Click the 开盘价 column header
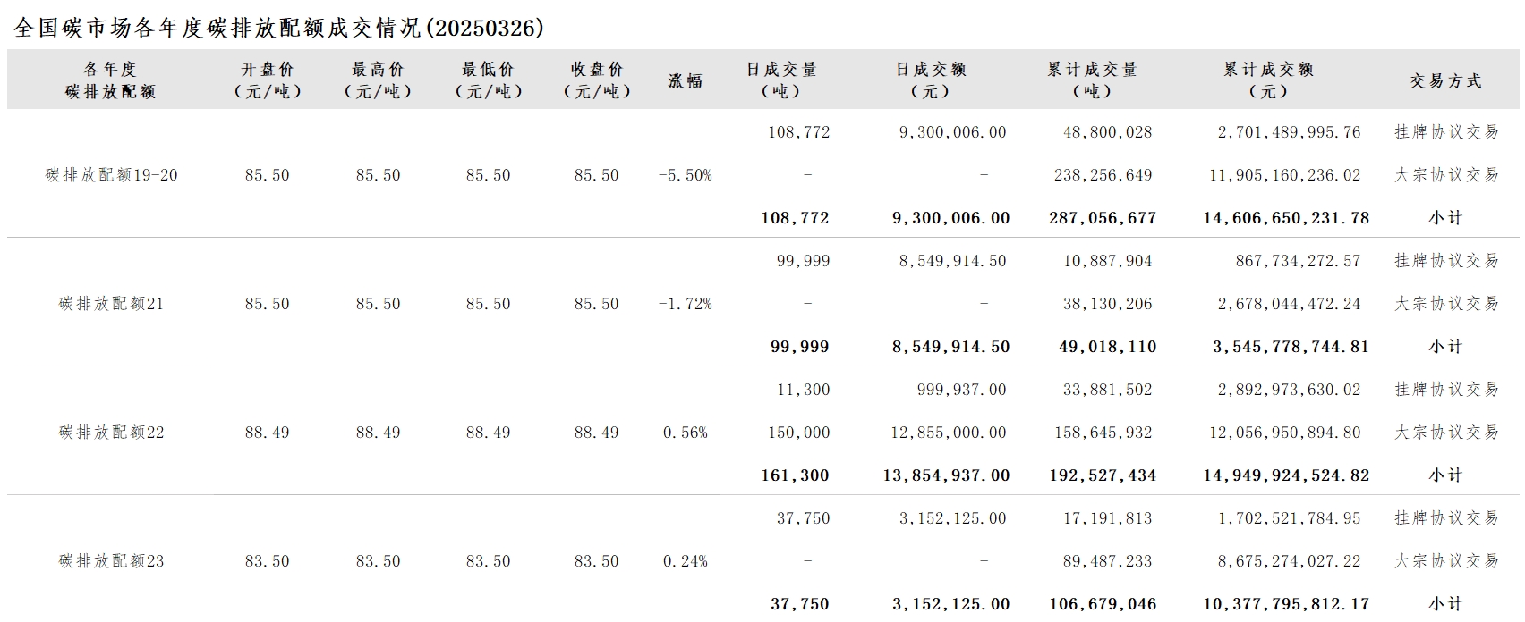This screenshot has height=622, width=1525. (268, 80)
